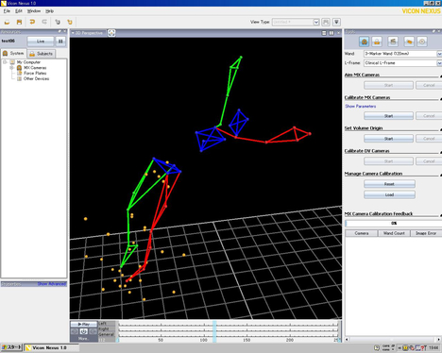This screenshot has width=442, height=353.
Task: Collapse the Calibrate MX Cameras section
Action: click(440, 98)
